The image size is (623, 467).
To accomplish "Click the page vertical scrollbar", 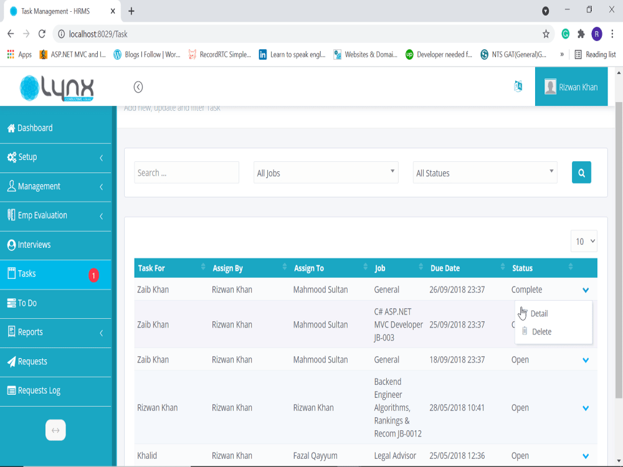I will click(619, 250).
